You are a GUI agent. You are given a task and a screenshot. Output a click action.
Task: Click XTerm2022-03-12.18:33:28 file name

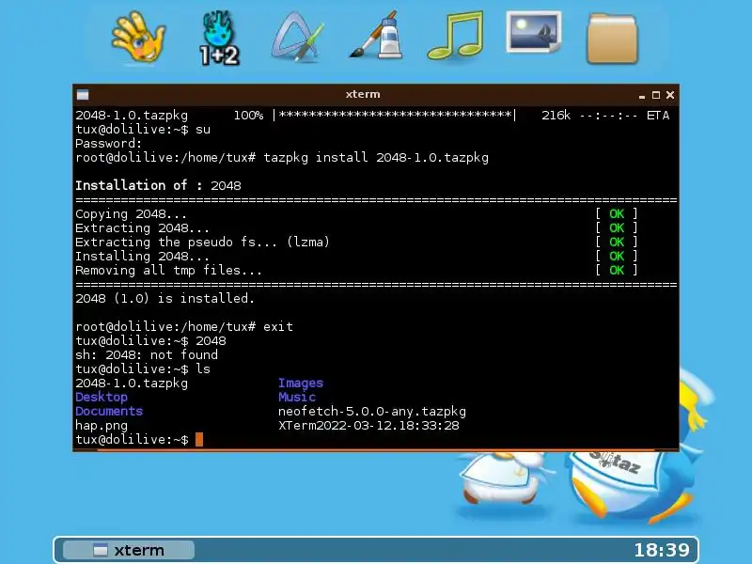pyautogui.click(x=368, y=426)
